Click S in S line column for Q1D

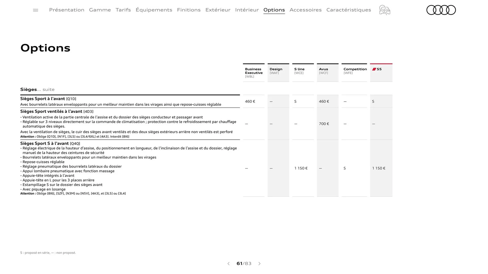coord(295,101)
